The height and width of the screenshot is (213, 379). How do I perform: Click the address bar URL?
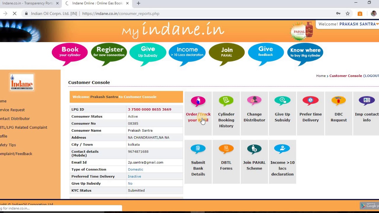[121, 14]
